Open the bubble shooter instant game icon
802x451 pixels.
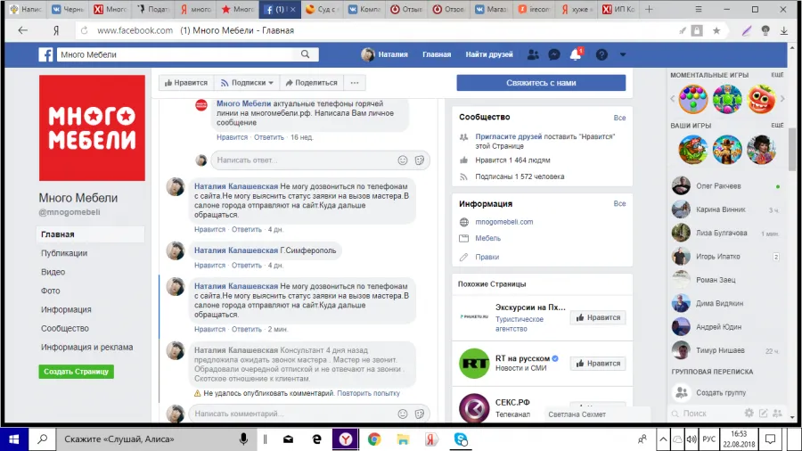tap(693, 99)
